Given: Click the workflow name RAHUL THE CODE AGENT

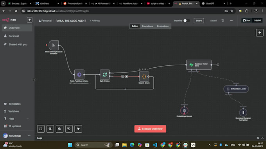Looking at the screenshot, I should click(71, 21).
